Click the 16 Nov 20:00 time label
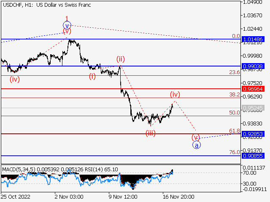 178,197
